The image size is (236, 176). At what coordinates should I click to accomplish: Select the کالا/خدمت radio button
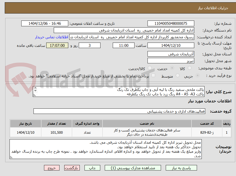tap(149, 68)
